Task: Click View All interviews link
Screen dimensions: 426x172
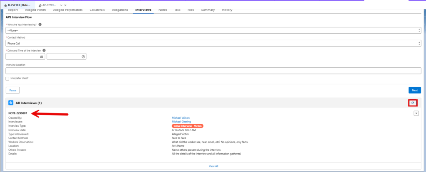Action: [213, 166]
